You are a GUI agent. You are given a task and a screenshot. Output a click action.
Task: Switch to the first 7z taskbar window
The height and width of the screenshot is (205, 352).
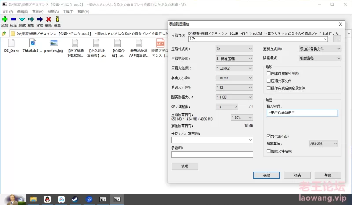103,199
